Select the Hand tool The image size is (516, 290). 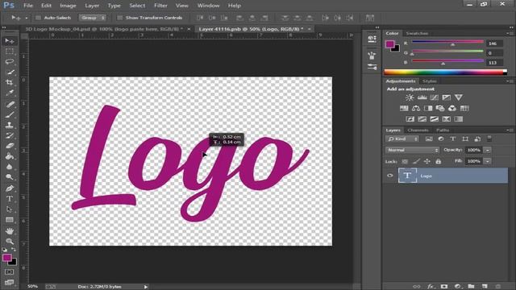coord(9,231)
